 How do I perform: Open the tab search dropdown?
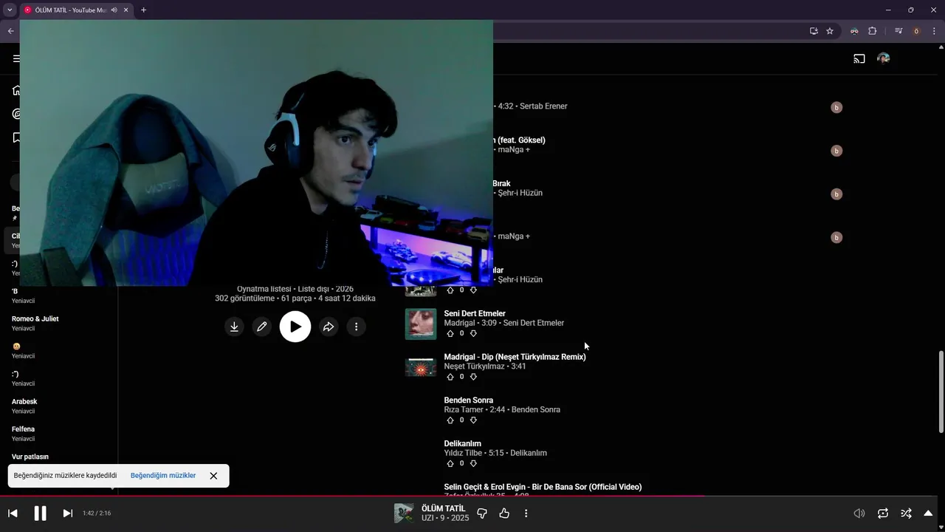click(10, 10)
